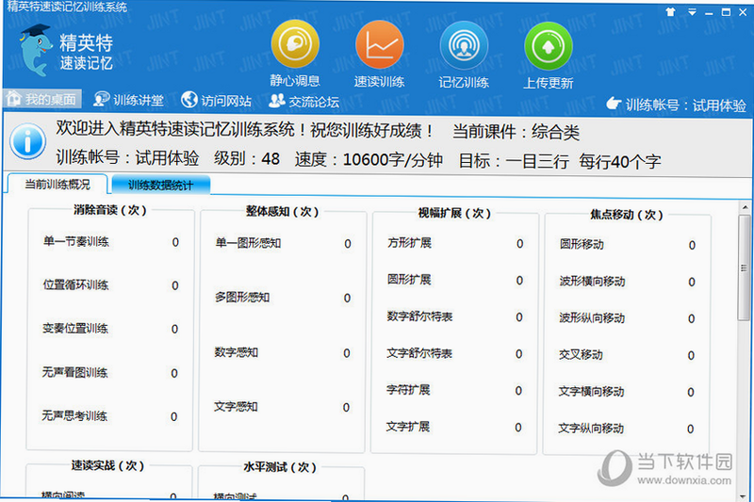Click 训练帐号：试用体验 account link
The width and height of the screenshot is (754, 502).
(x=676, y=105)
